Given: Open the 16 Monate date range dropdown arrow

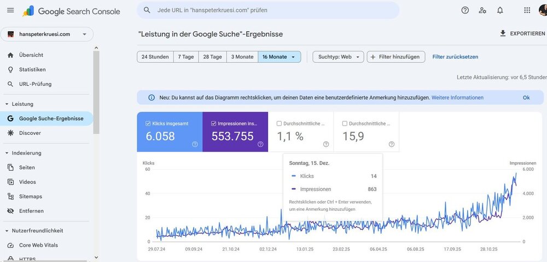Looking at the screenshot, I should coord(293,57).
